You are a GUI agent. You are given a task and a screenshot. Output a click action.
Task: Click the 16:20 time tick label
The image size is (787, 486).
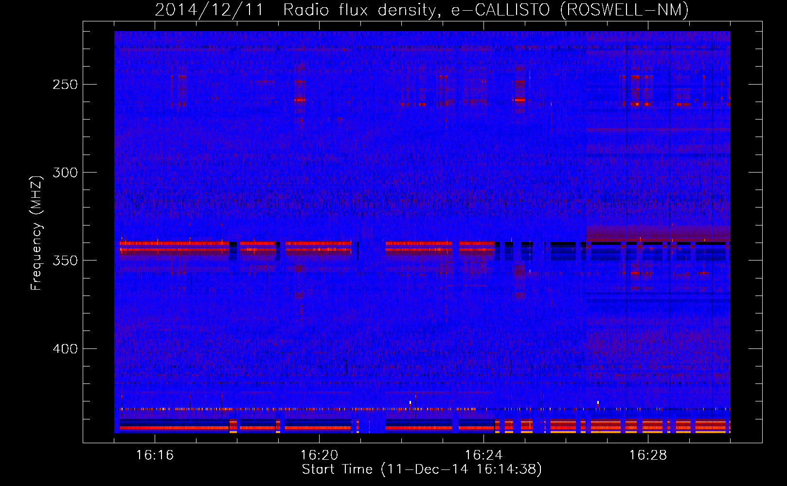(x=319, y=455)
